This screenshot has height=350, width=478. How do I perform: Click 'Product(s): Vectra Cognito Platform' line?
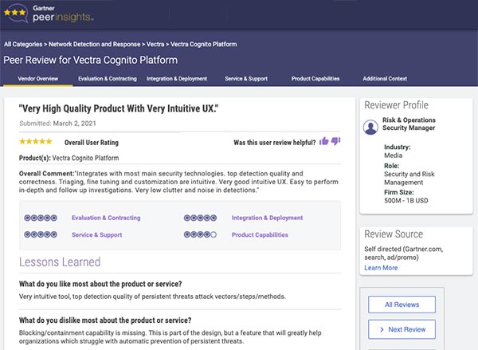(x=69, y=158)
